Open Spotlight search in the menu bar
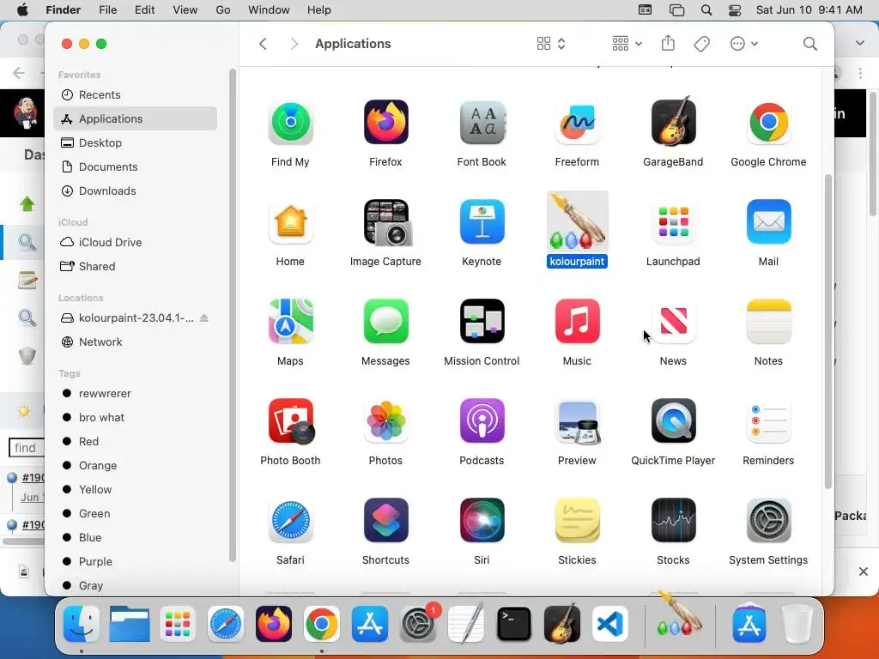Image resolution: width=879 pixels, height=659 pixels. pyautogui.click(x=706, y=10)
